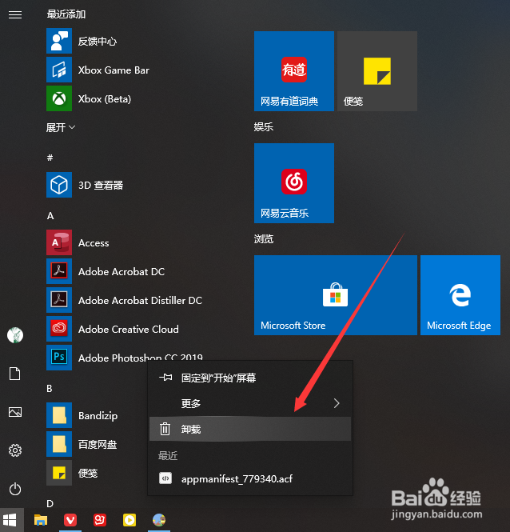Click the 娱乐 tile group title

point(264,127)
